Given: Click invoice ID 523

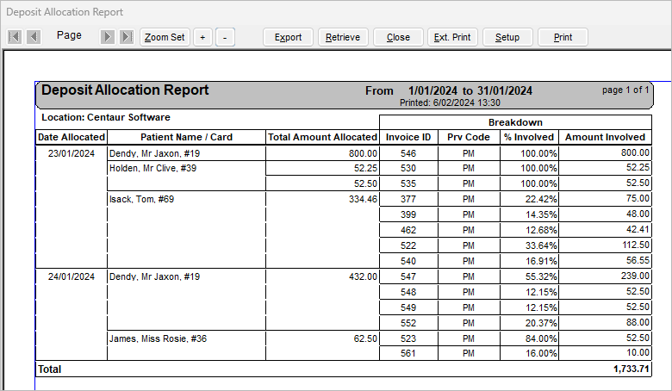Looking at the screenshot, I should pyautogui.click(x=408, y=338).
